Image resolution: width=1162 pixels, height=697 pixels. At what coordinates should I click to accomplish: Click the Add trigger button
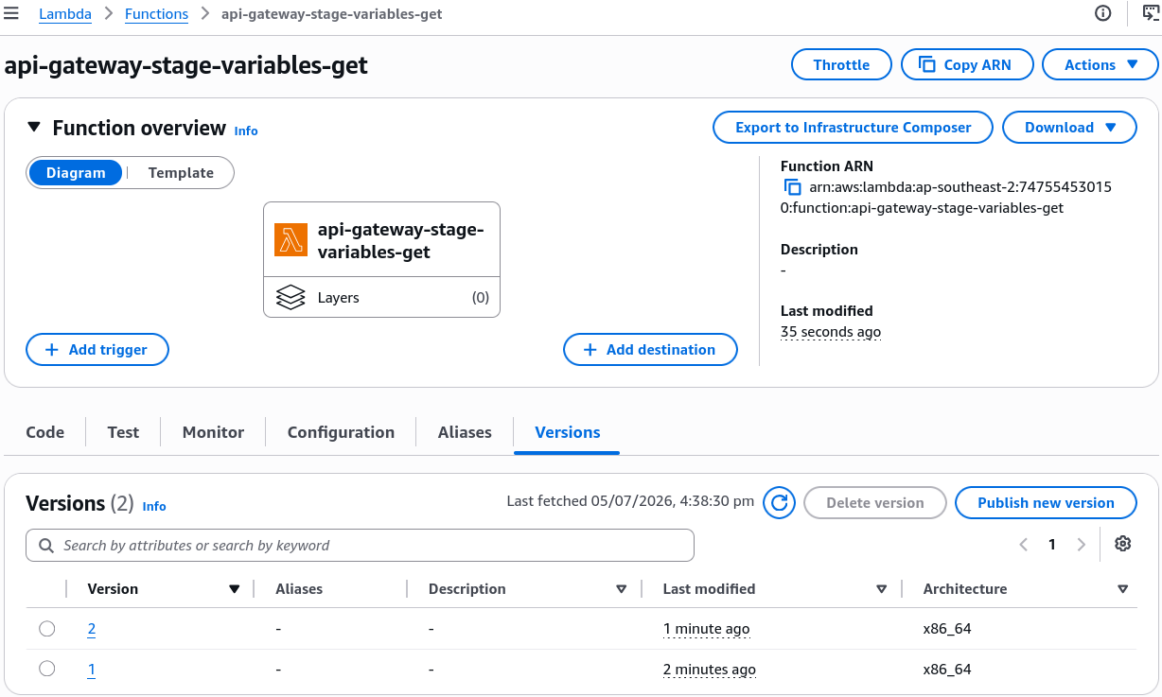pos(97,349)
